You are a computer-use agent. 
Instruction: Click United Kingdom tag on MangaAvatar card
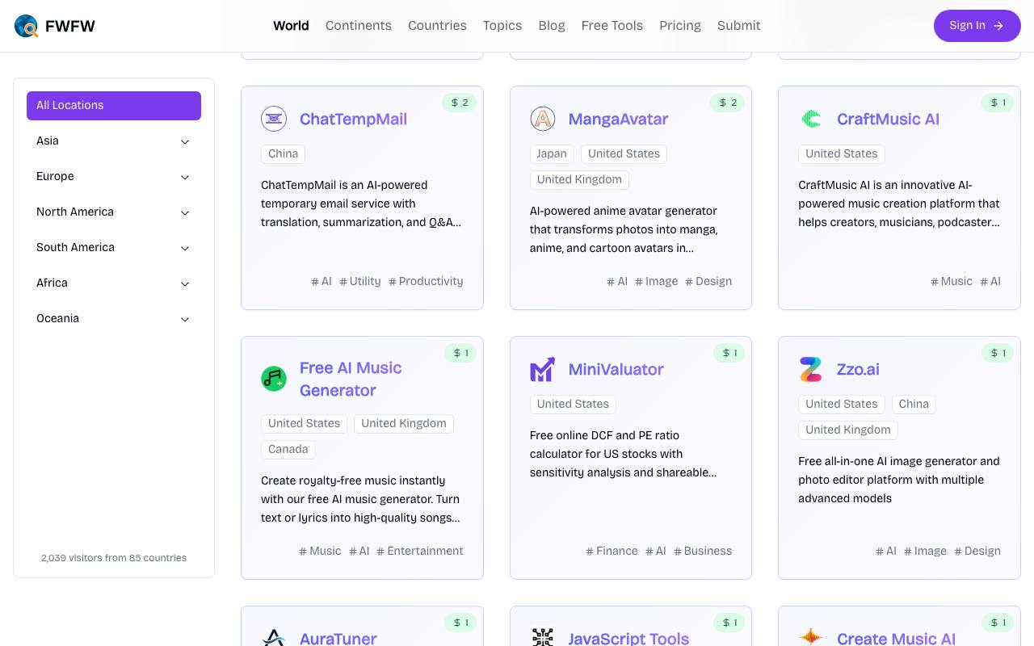coord(579,180)
